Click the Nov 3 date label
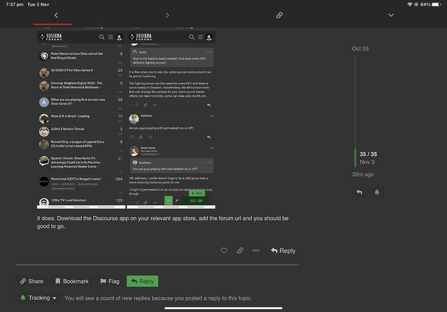Screen dimensions: 447x312 367,162
